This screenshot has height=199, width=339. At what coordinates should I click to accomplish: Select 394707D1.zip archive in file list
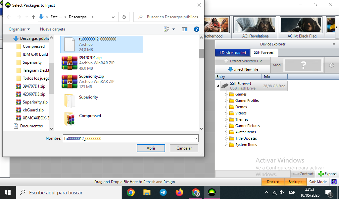(x=102, y=63)
